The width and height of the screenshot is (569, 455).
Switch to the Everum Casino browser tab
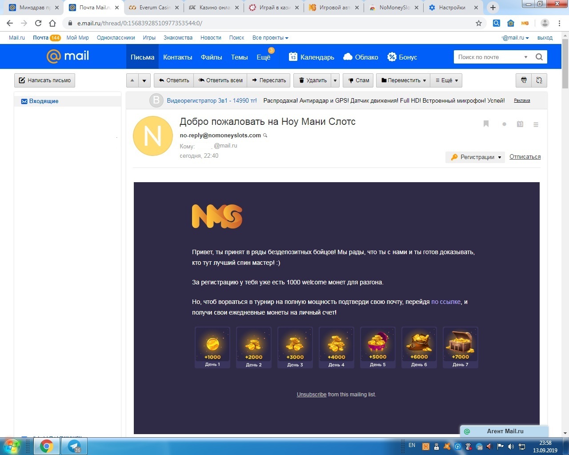click(154, 8)
